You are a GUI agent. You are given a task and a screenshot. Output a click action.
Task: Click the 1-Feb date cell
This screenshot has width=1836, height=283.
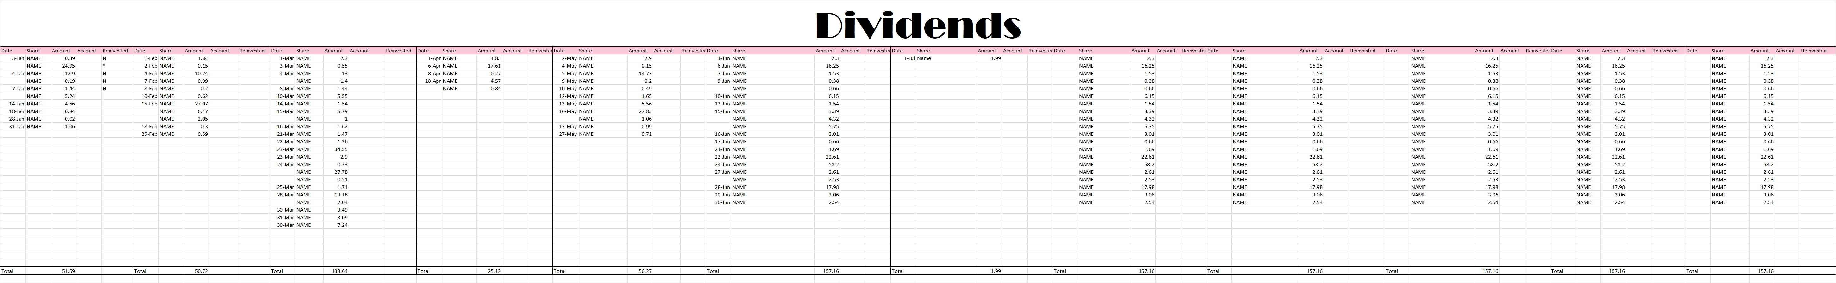pyautogui.click(x=146, y=58)
